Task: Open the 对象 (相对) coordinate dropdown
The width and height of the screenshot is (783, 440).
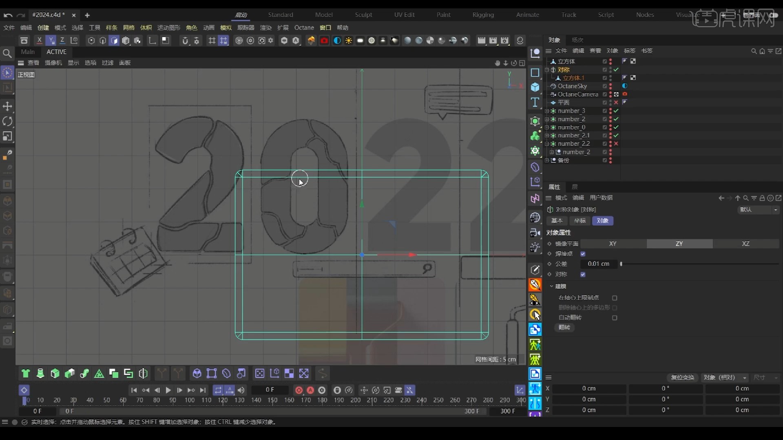Action: point(725,378)
